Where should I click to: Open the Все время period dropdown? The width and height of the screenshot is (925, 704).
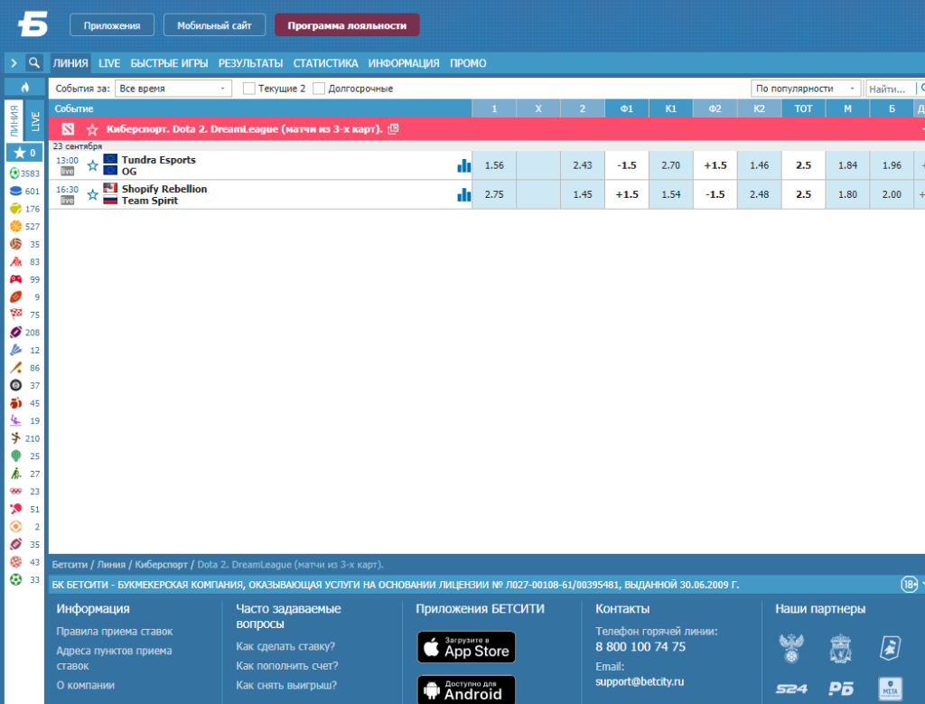click(x=173, y=89)
